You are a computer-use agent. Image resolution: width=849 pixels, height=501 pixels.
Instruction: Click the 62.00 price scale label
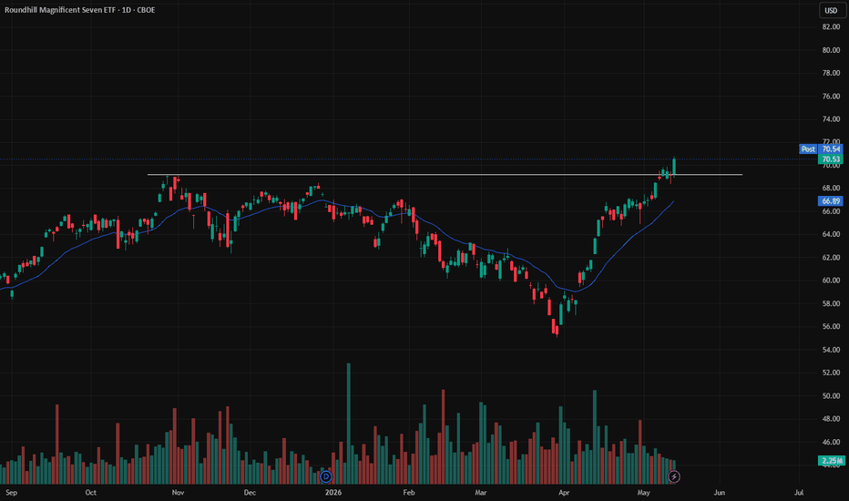click(831, 257)
